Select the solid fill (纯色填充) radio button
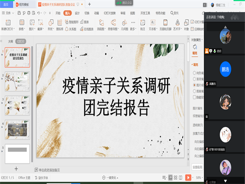245x184 pixels. pyautogui.click(x=195, y=73)
